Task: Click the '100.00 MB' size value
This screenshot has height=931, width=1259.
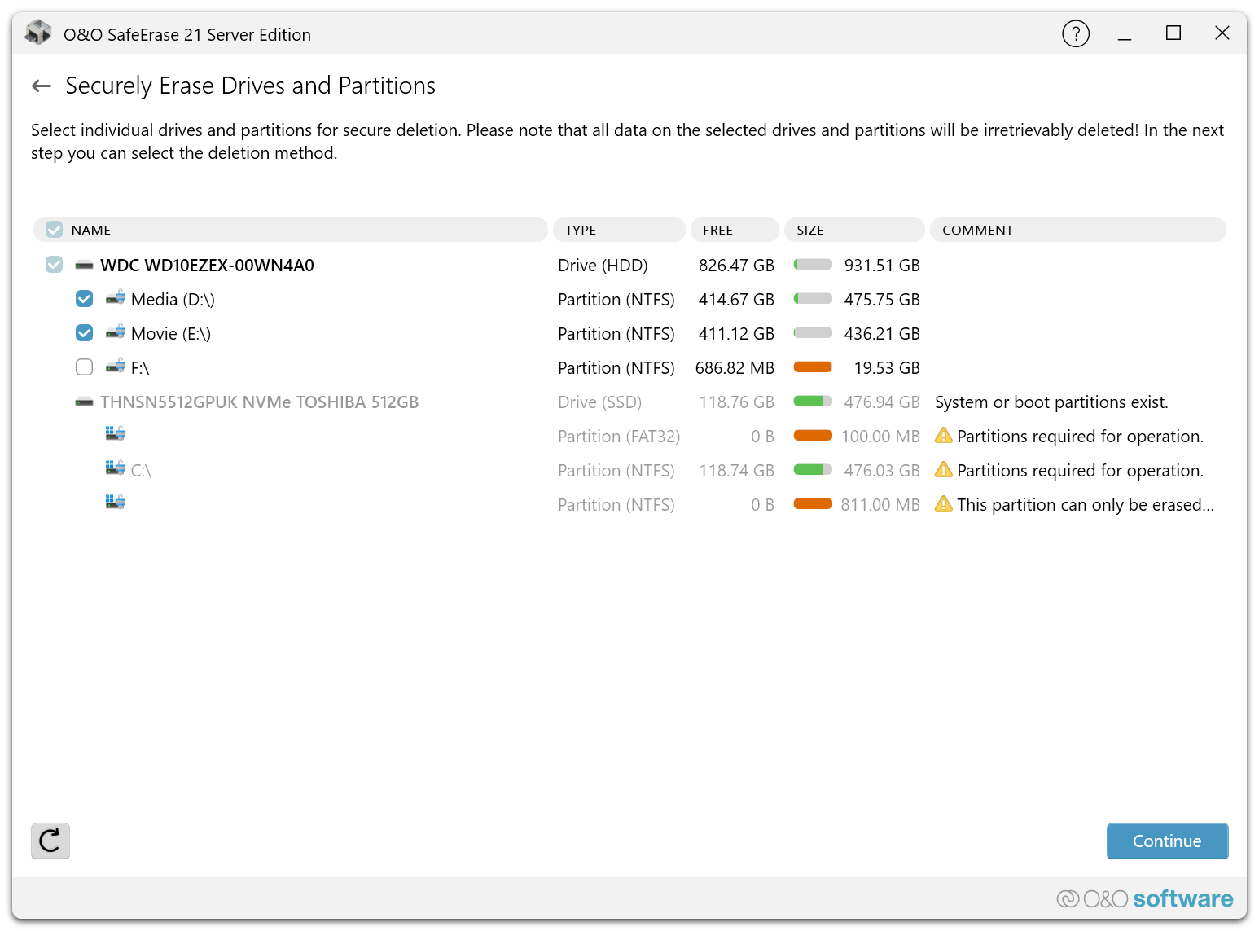Action: [x=880, y=437]
